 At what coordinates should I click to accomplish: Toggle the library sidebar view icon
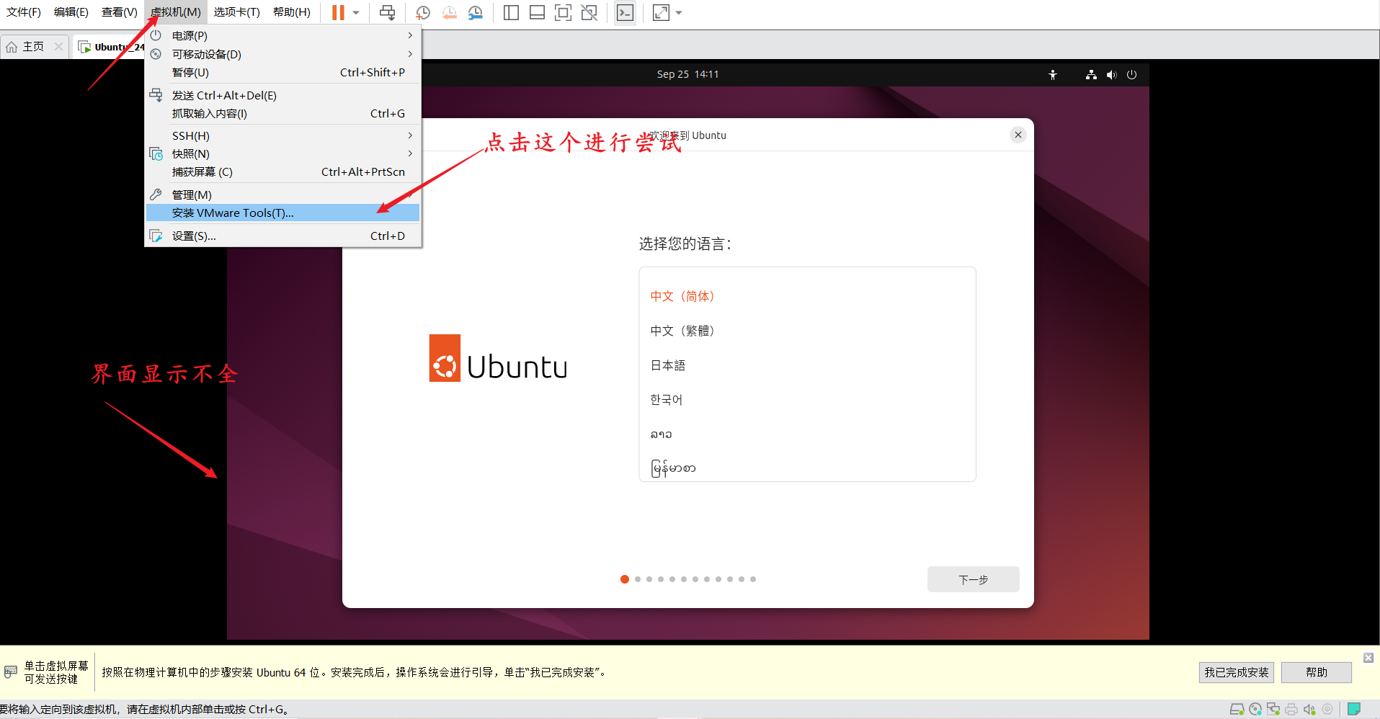point(511,12)
